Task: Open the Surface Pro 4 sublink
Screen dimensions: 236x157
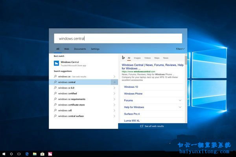Action: pos(132,114)
